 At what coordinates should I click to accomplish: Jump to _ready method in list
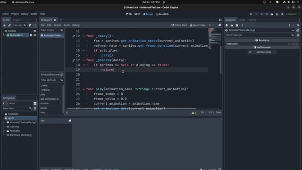coord(44,85)
